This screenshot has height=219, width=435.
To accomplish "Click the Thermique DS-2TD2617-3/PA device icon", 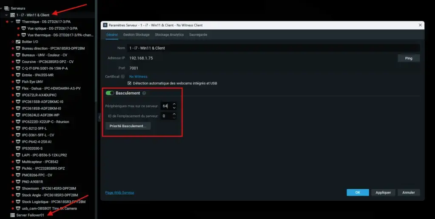I will coord(18,22).
